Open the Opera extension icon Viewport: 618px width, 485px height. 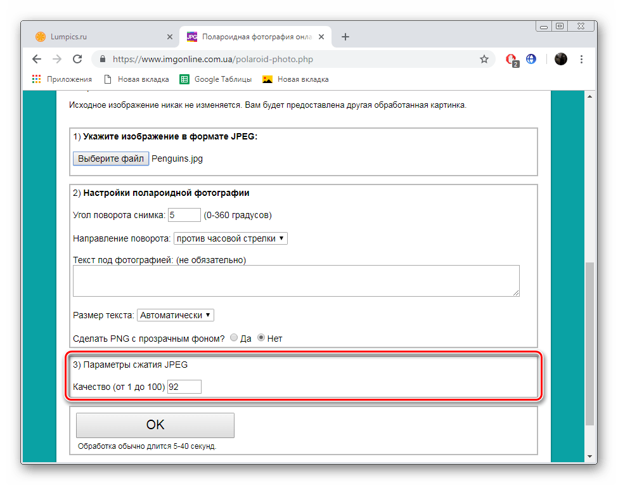(511, 59)
